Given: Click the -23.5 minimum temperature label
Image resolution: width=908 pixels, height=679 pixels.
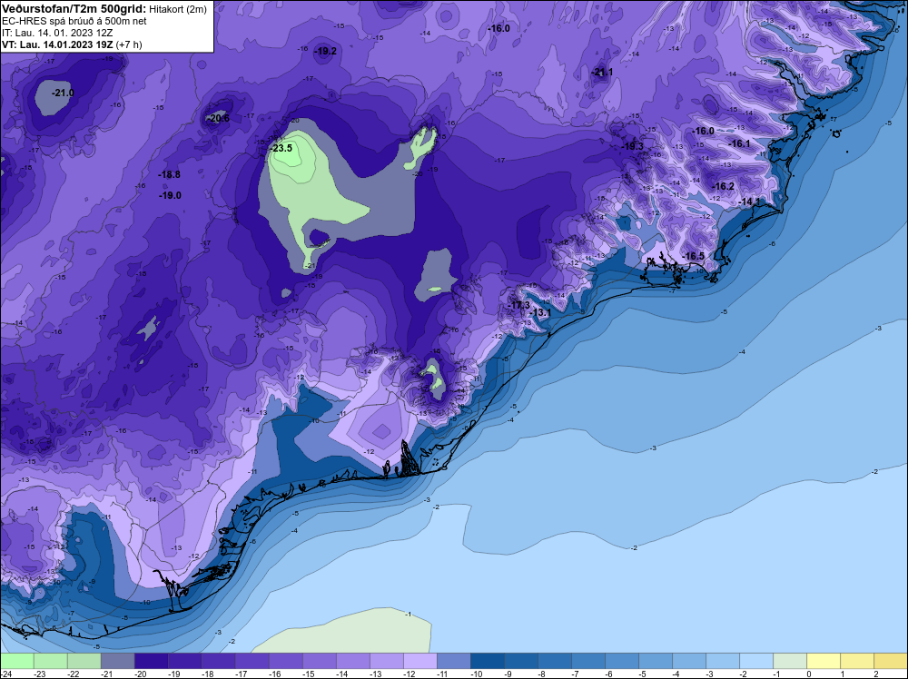Looking at the screenshot, I should coord(282,148).
